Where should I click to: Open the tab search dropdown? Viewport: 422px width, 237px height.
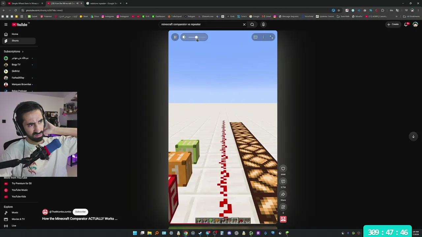[3, 3]
